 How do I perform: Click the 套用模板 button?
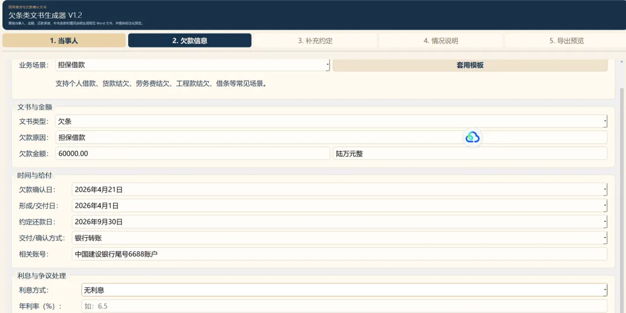(470, 65)
